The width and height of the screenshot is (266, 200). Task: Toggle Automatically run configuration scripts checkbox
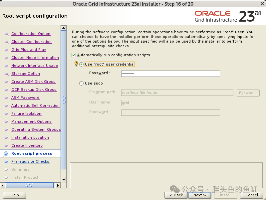(x=74, y=55)
